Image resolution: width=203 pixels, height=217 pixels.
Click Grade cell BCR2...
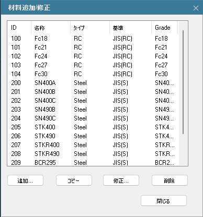tap(164, 163)
